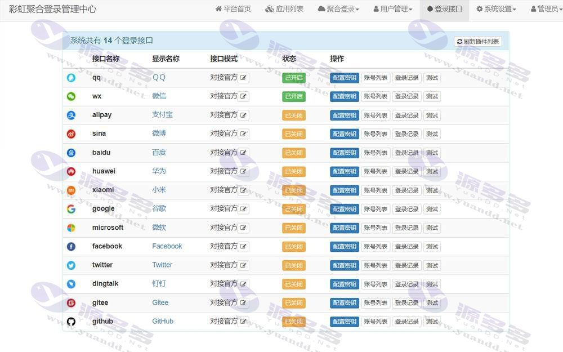Image resolution: width=563 pixels, height=352 pixels.
Task: Click the DingTalk logo icon
Action: [x=71, y=284]
